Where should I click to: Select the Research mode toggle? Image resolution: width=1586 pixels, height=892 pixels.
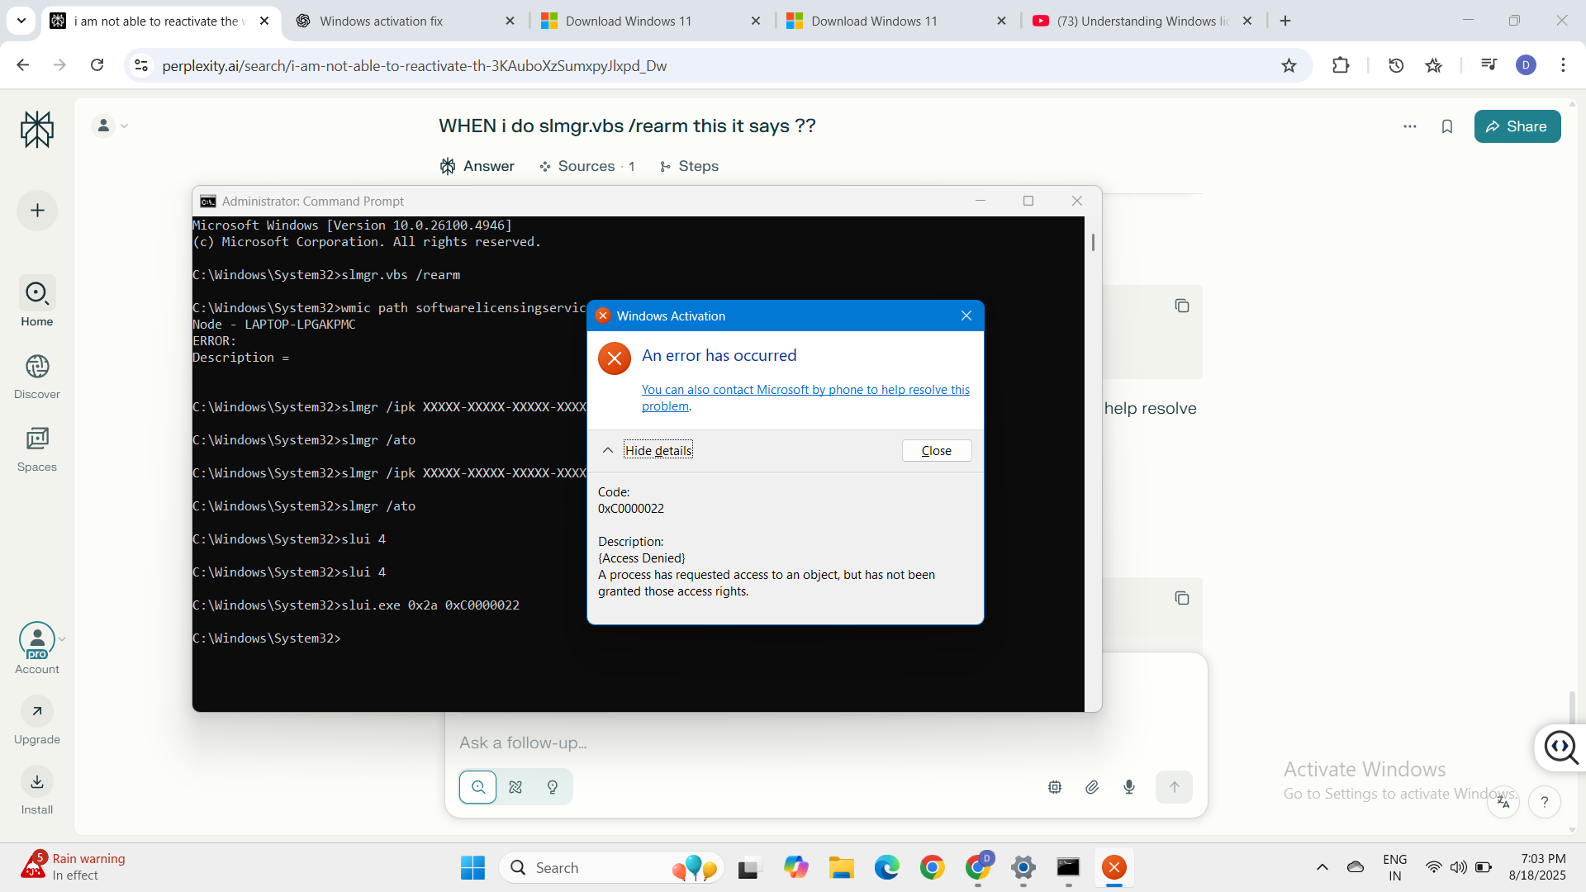(x=515, y=787)
